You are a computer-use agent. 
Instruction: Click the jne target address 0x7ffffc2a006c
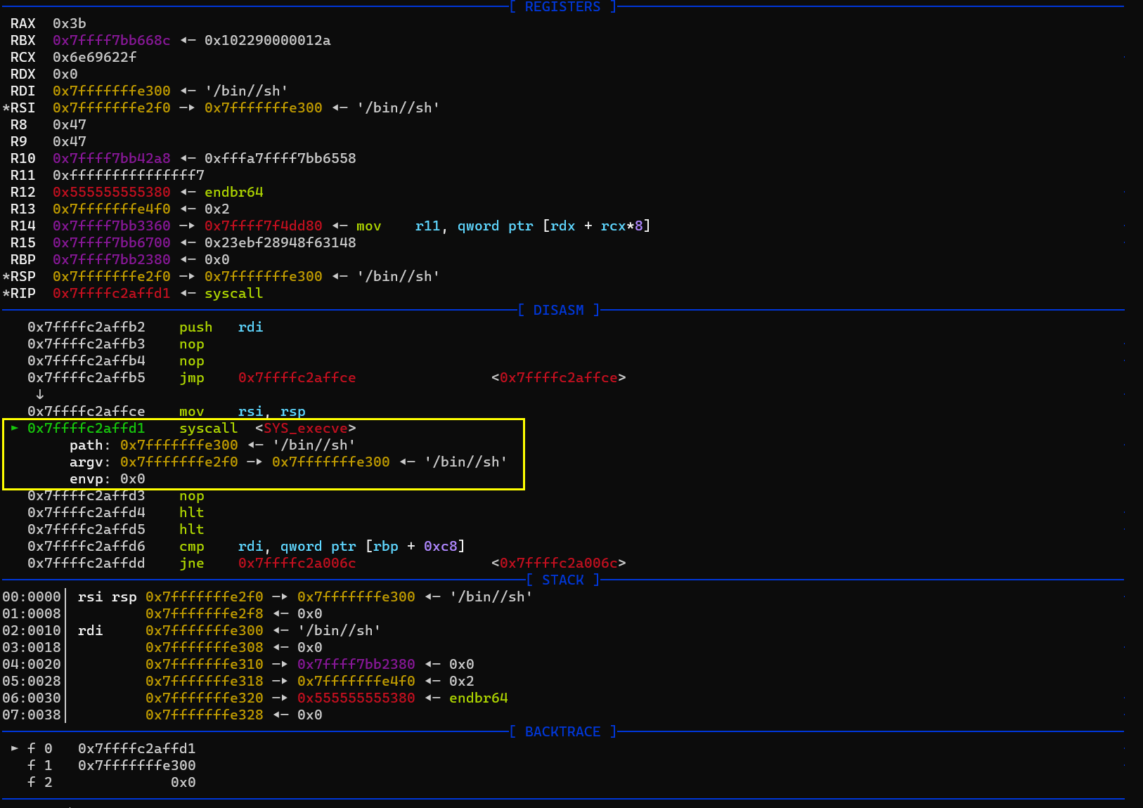[x=297, y=563]
